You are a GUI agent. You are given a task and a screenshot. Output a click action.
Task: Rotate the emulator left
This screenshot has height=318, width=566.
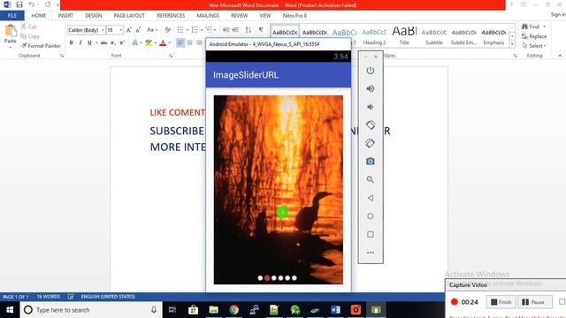(x=370, y=125)
